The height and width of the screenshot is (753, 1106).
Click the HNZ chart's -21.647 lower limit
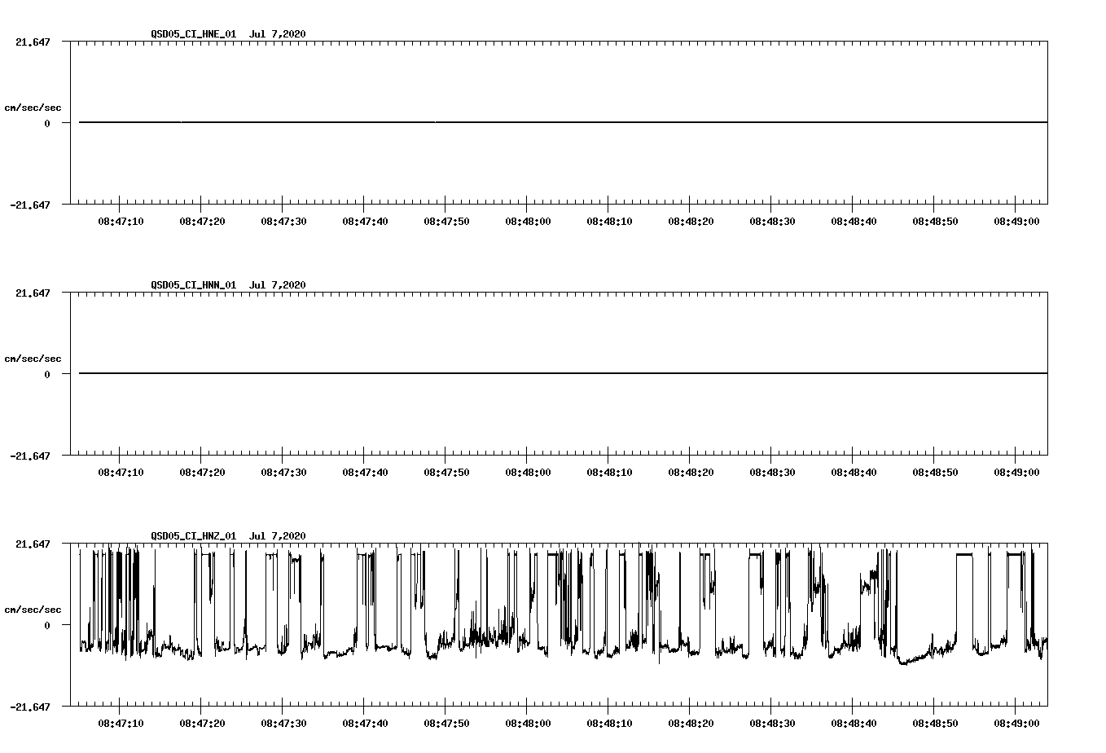point(30,707)
